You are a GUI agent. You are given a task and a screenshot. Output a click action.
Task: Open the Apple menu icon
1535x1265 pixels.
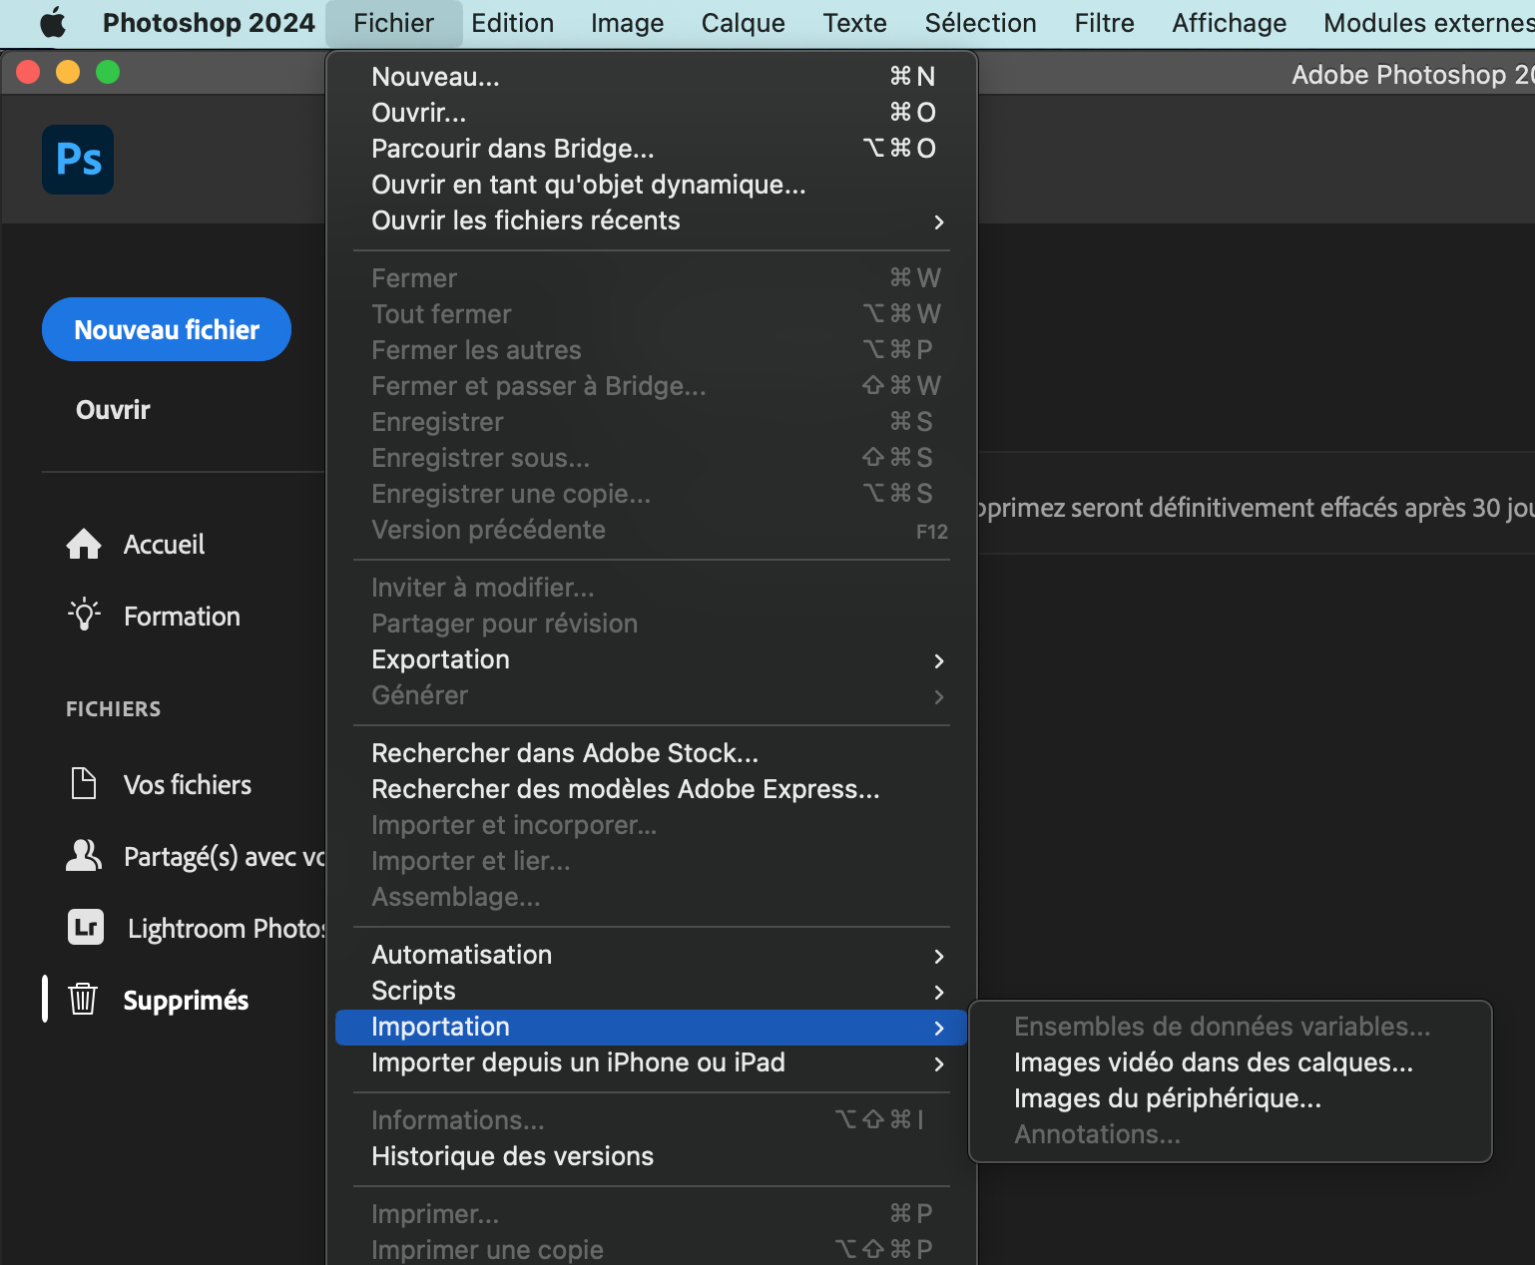click(53, 23)
